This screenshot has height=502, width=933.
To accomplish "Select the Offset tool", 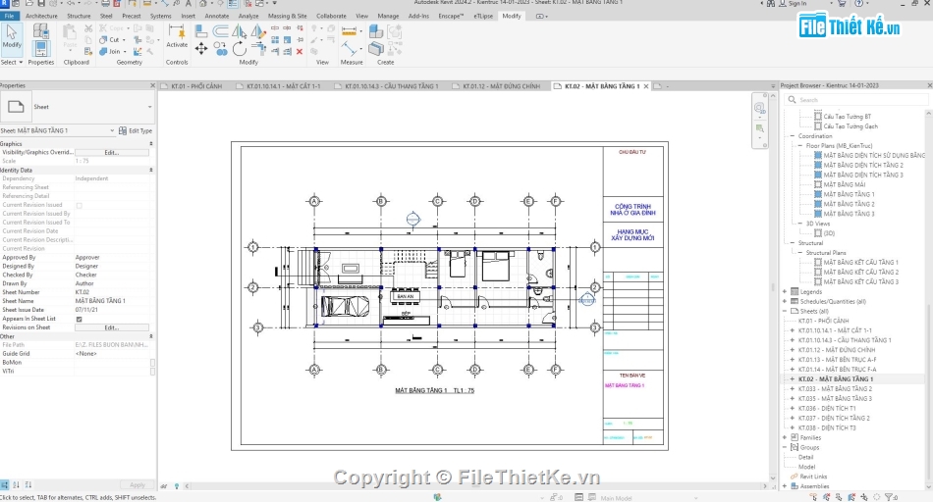I will tap(221, 31).
